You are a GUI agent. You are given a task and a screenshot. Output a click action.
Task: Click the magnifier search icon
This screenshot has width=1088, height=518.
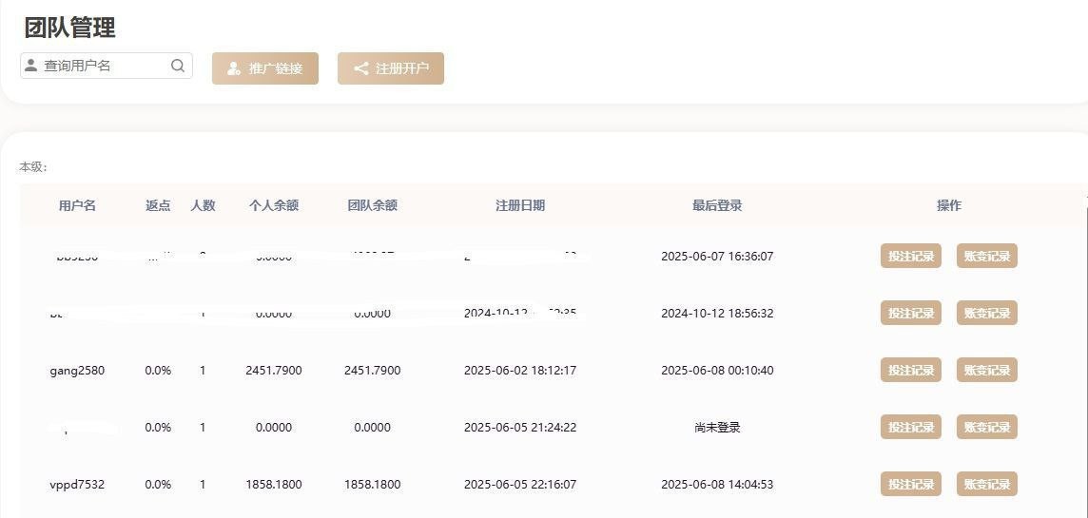[178, 66]
